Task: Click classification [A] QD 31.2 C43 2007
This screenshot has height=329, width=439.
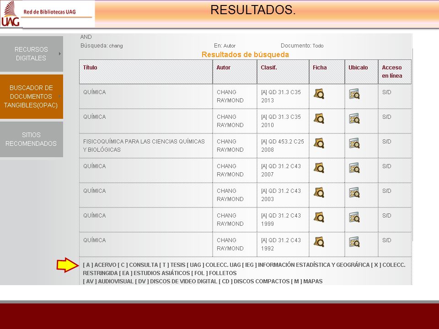Action: point(281,170)
